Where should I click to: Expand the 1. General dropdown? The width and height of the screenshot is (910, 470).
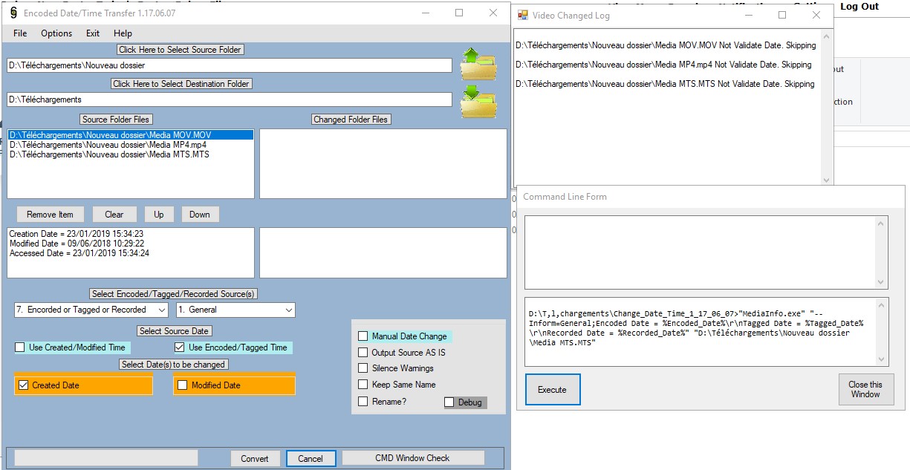235,310
